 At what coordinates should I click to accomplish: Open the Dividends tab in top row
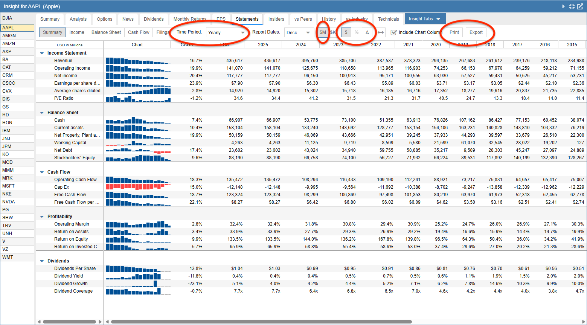coord(154,19)
